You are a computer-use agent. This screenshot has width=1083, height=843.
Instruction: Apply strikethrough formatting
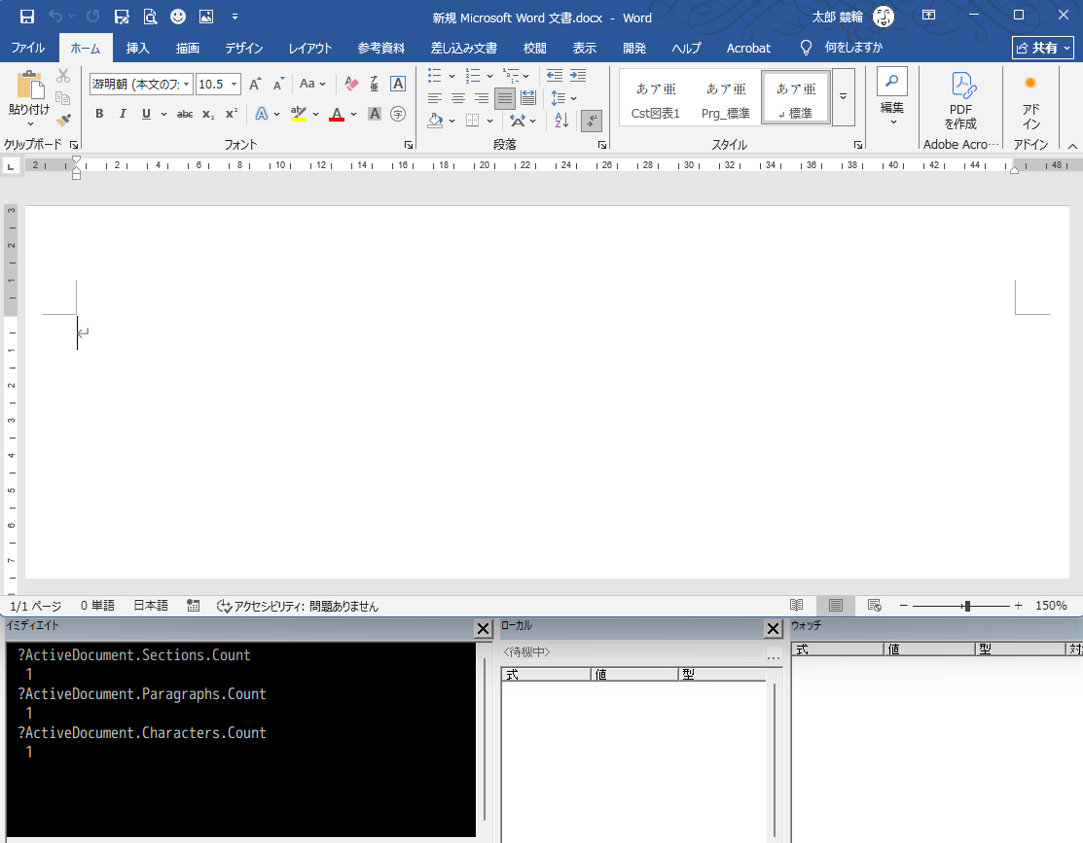[x=185, y=114]
